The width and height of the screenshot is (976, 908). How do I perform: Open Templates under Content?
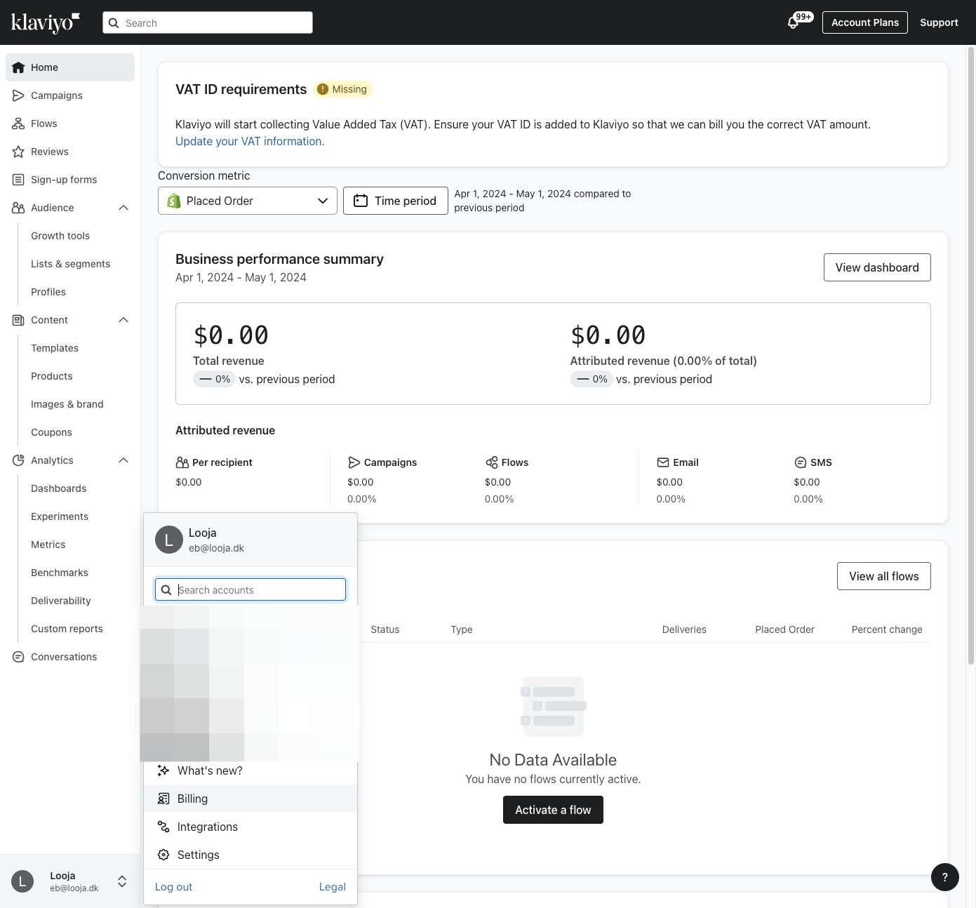coord(55,348)
